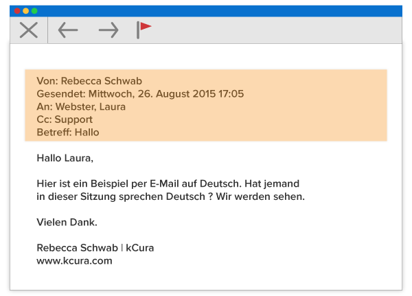
Task: Flag this email with the red flag
Action: pyautogui.click(x=144, y=29)
